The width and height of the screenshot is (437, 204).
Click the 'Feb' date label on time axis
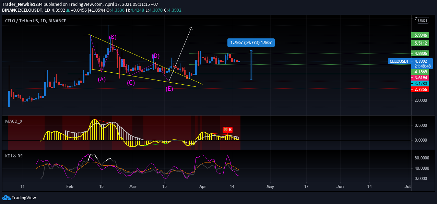[x=70, y=187]
